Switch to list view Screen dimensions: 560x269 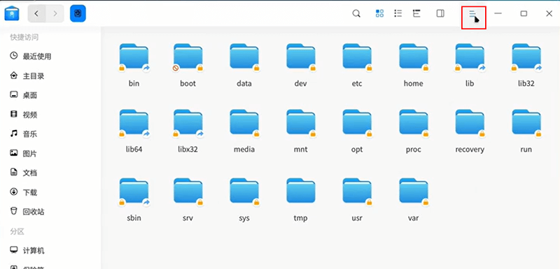398,13
